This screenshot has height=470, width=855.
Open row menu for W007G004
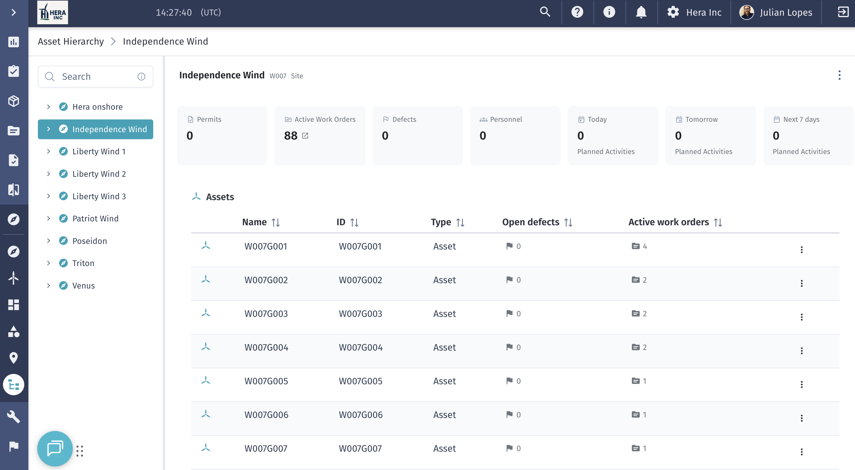(x=801, y=351)
